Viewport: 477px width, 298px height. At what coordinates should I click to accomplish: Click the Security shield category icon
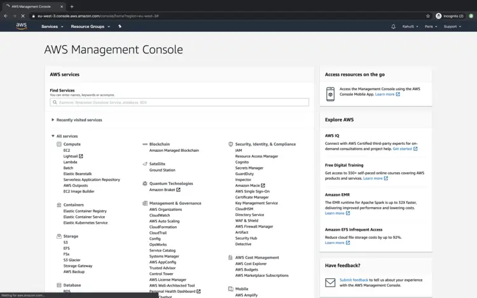point(231,144)
